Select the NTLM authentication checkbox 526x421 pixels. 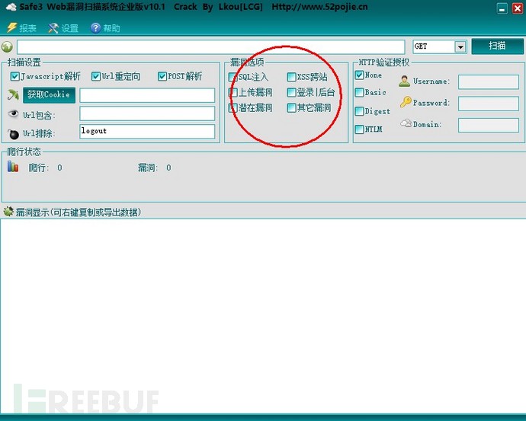359,129
